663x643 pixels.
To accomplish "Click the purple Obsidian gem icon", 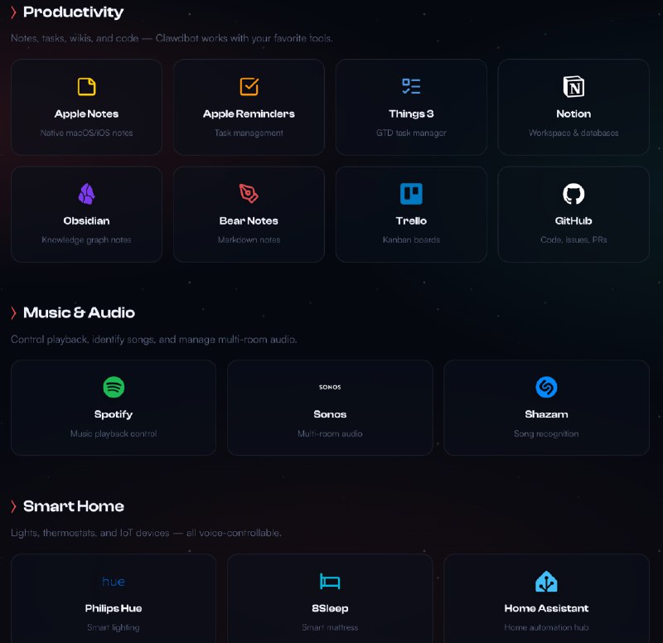I will click(x=86, y=194).
